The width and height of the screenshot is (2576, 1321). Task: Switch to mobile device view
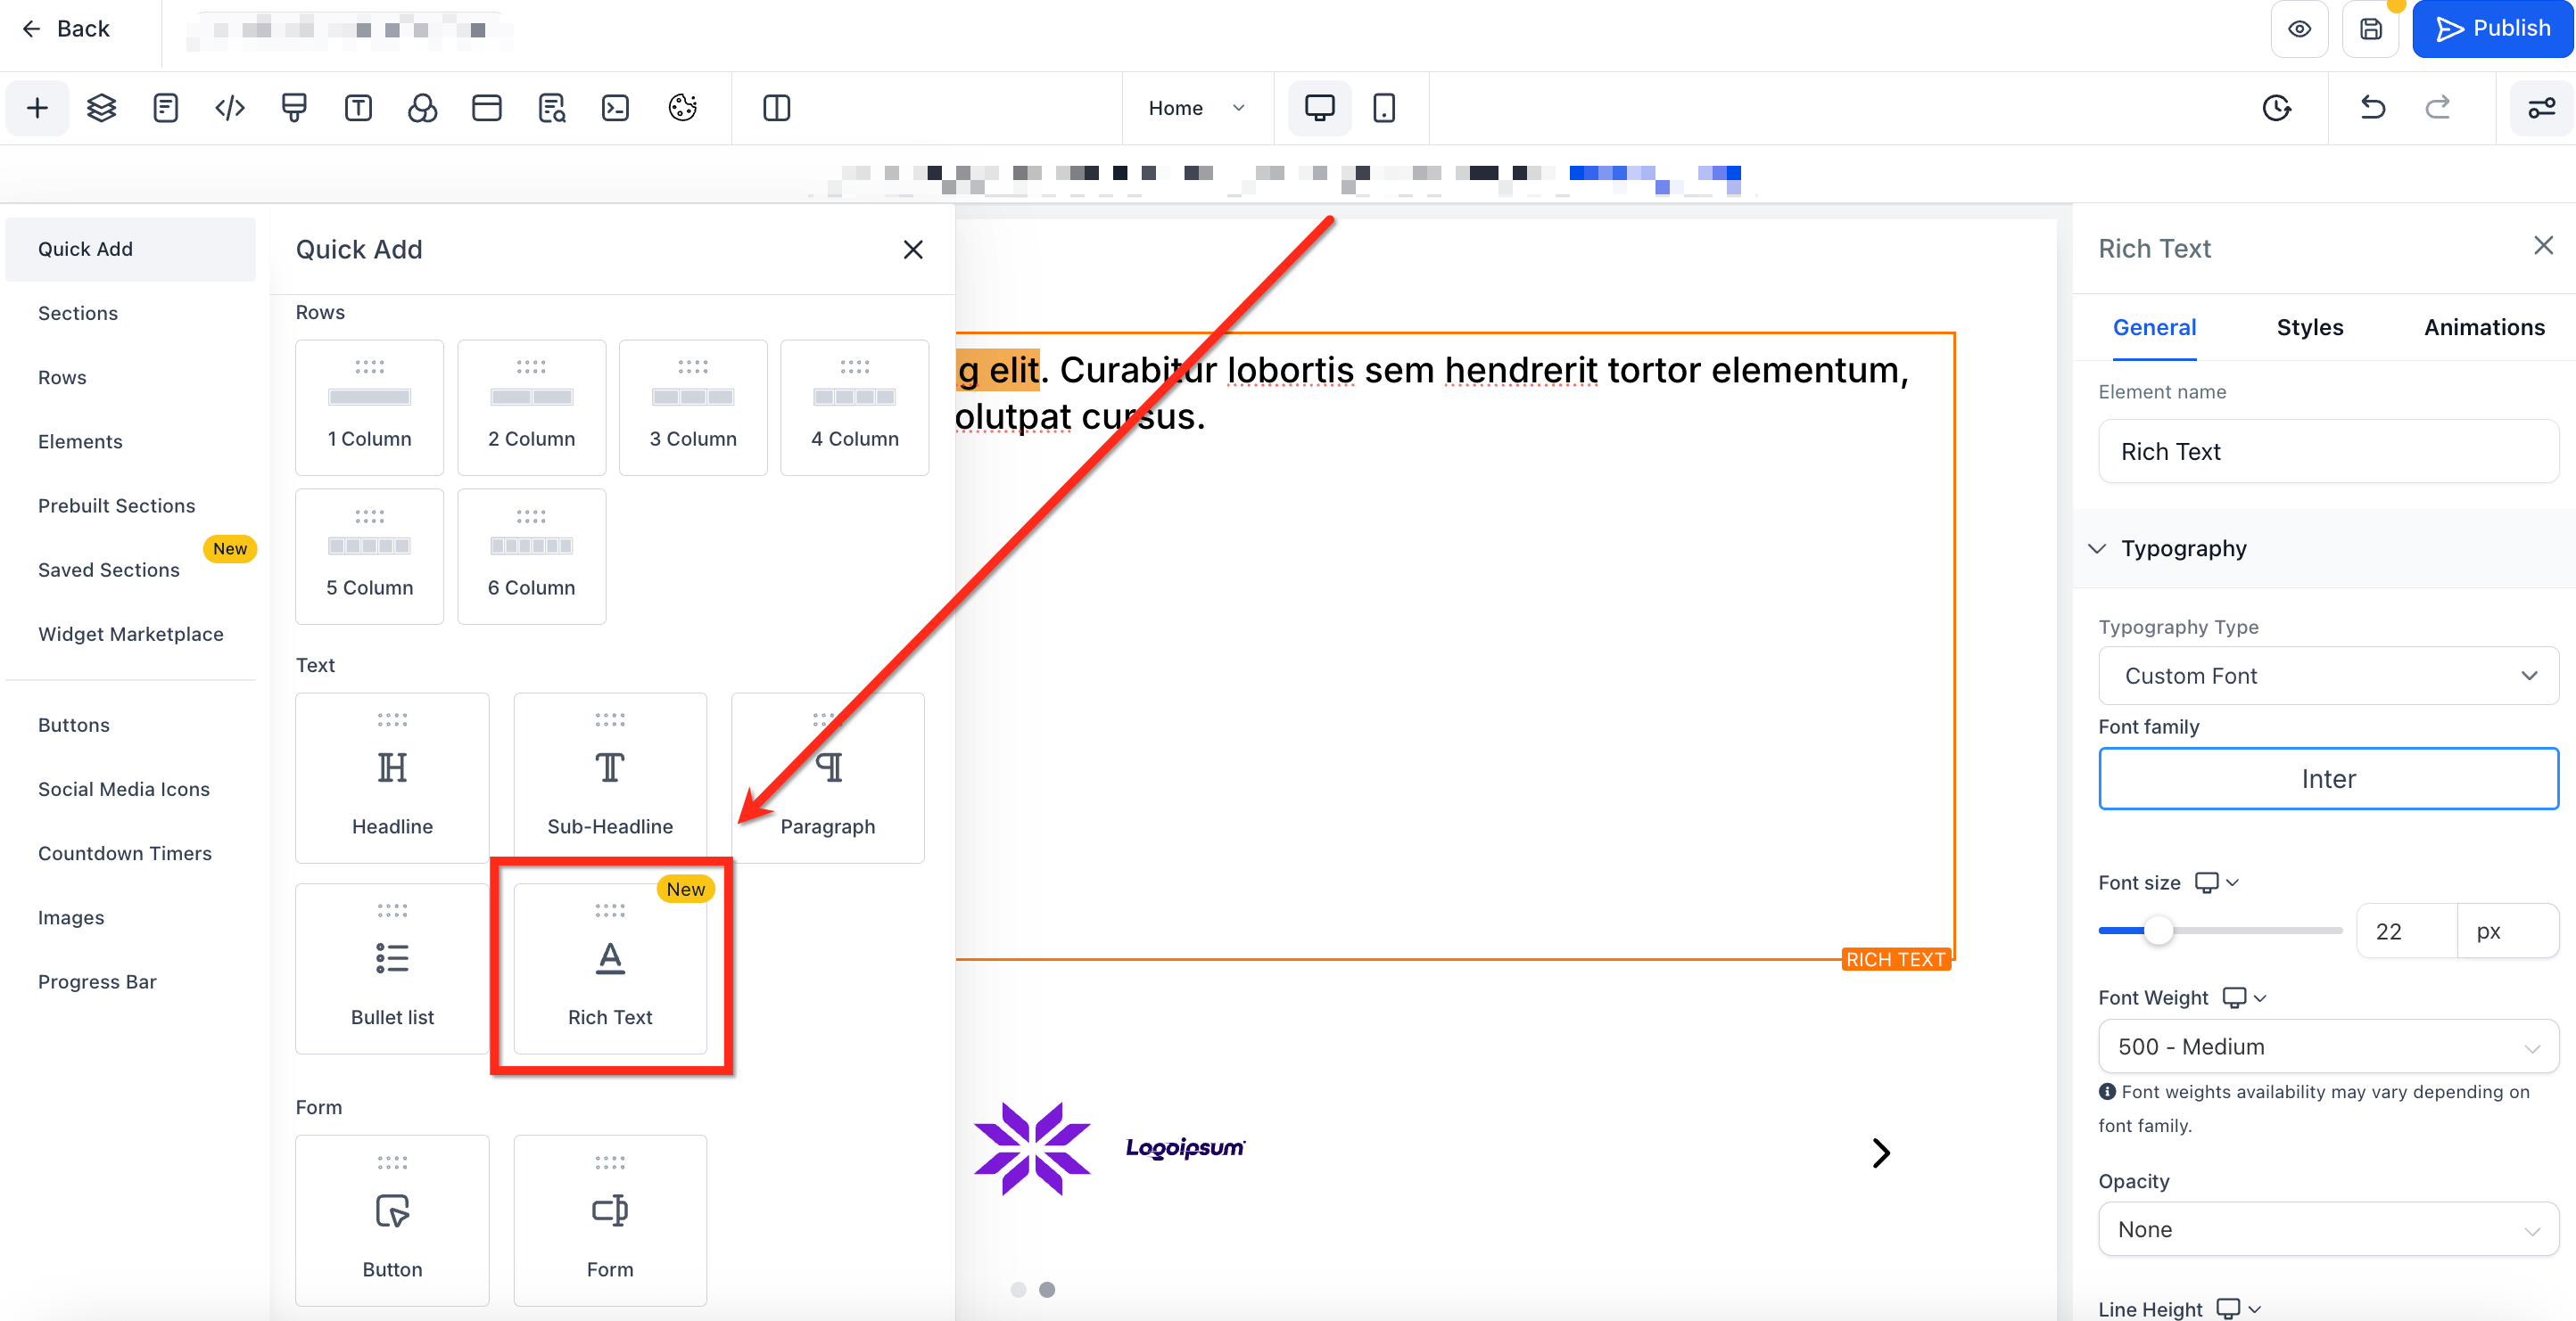pyautogui.click(x=1384, y=108)
